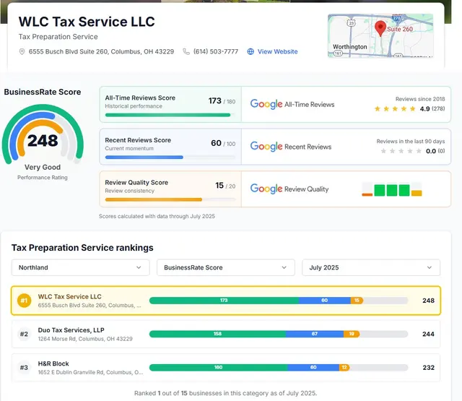Click the WLC Tax Service stacked score bar
The image size is (462, 401).
click(x=279, y=301)
